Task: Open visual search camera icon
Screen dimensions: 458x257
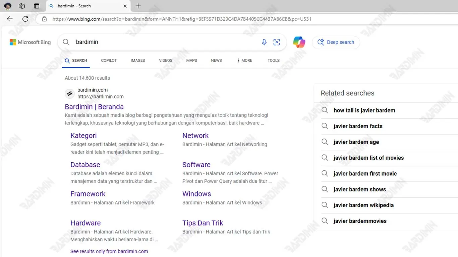Action: [x=277, y=42]
